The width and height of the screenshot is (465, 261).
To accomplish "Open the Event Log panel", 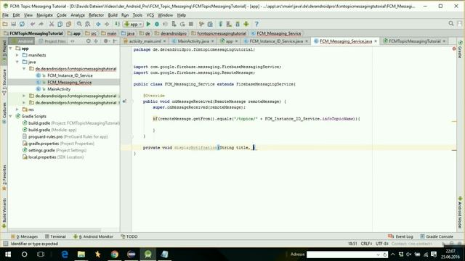I will pyautogui.click(x=400, y=236).
